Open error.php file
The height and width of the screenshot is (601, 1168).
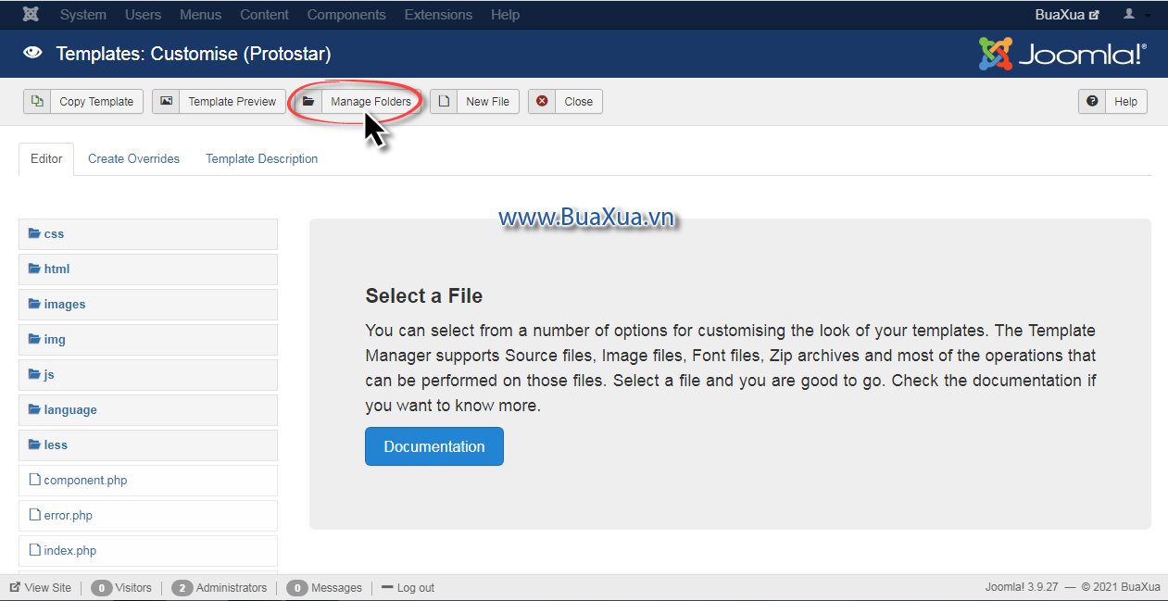click(x=148, y=516)
